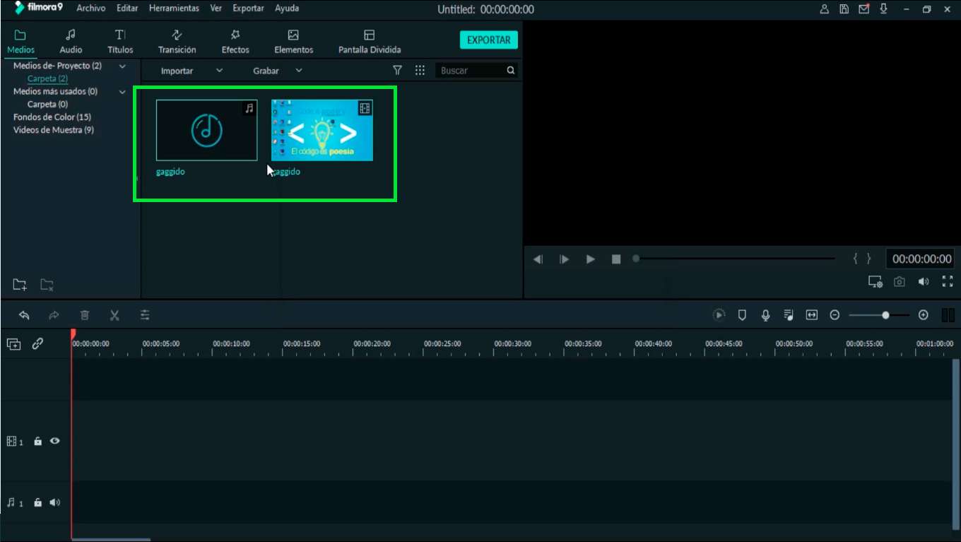Open the Editar menu

[x=127, y=8]
